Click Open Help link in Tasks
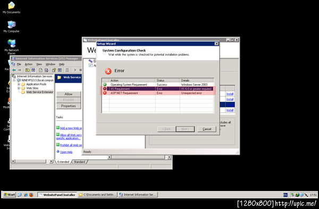This screenshot has height=209, width=319. point(66,152)
